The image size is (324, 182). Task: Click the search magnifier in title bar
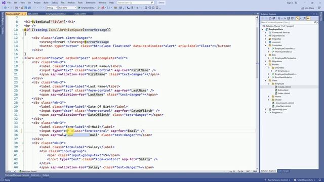pyautogui.click(x=152, y=3)
